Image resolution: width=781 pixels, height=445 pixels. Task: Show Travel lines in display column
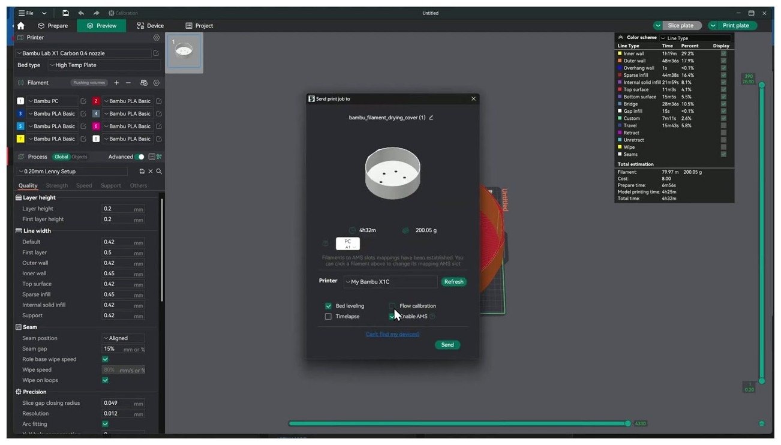[x=723, y=125]
